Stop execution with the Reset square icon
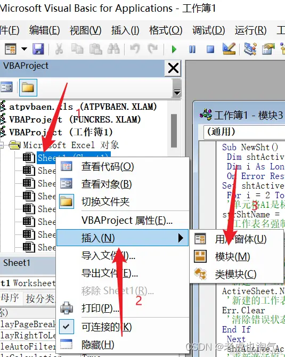The image size is (285, 357). pyautogui.click(x=210, y=49)
